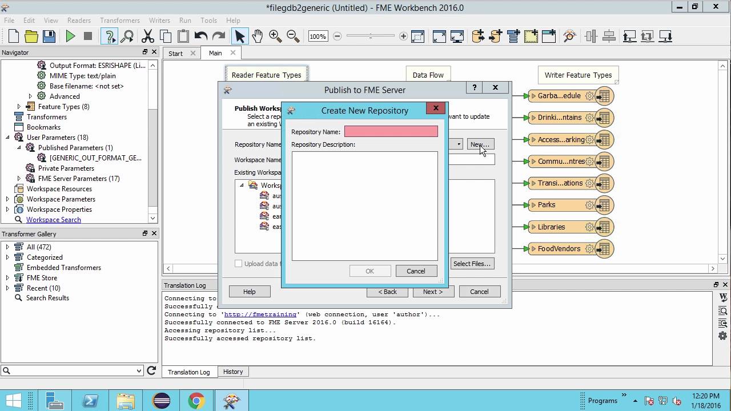This screenshot has height=411, width=731.
Task: Select the arrow pointer tool
Action: [x=240, y=37]
